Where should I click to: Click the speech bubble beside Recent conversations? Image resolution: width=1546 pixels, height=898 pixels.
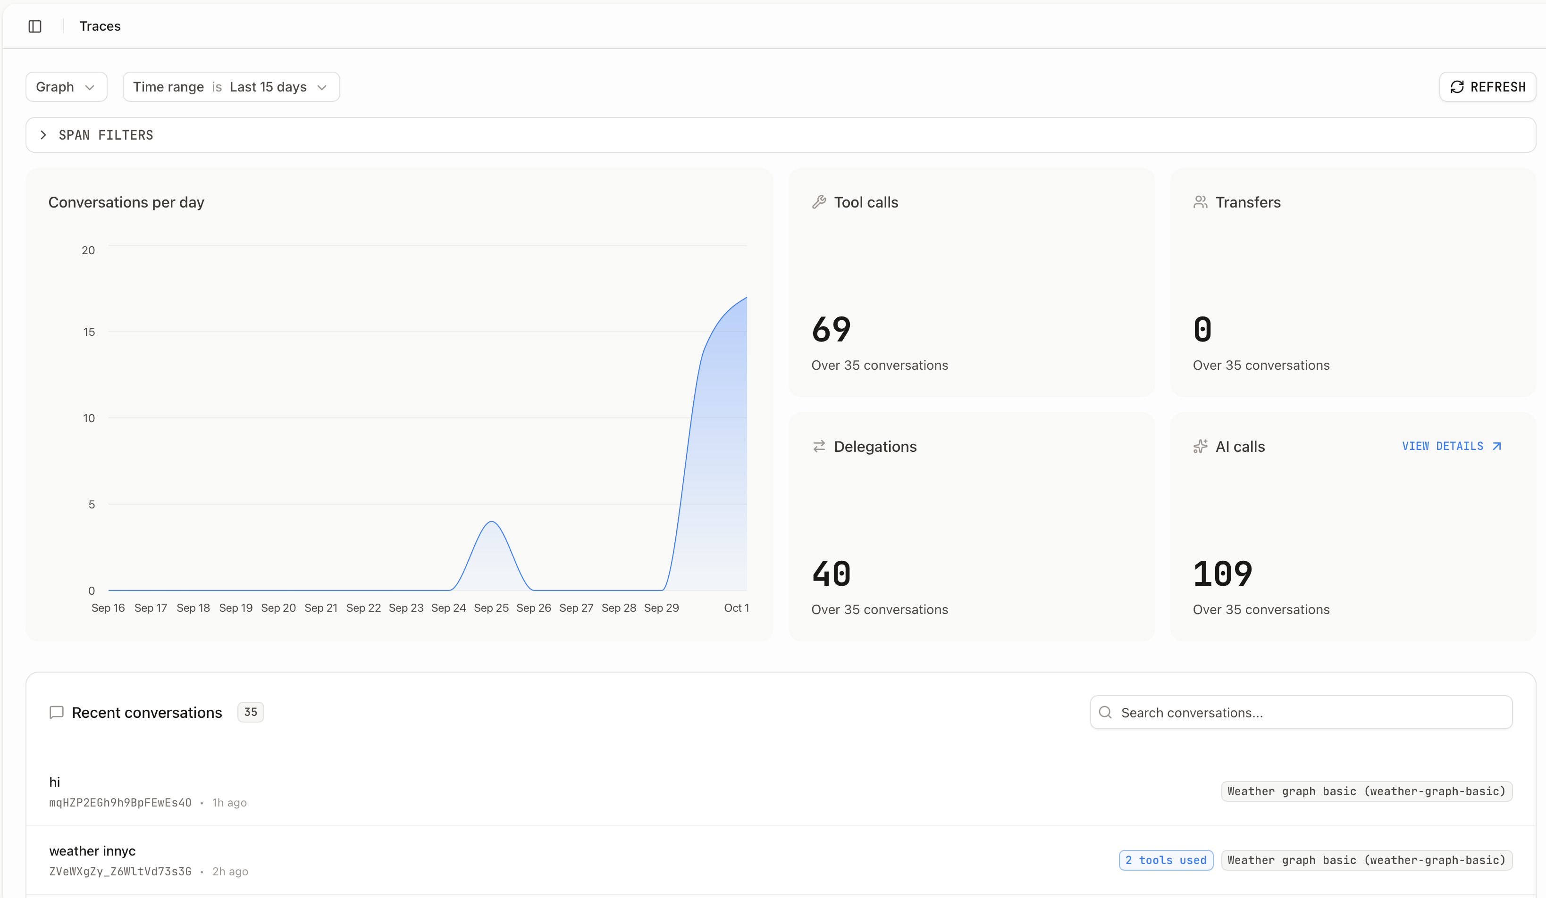pyautogui.click(x=56, y=712)
